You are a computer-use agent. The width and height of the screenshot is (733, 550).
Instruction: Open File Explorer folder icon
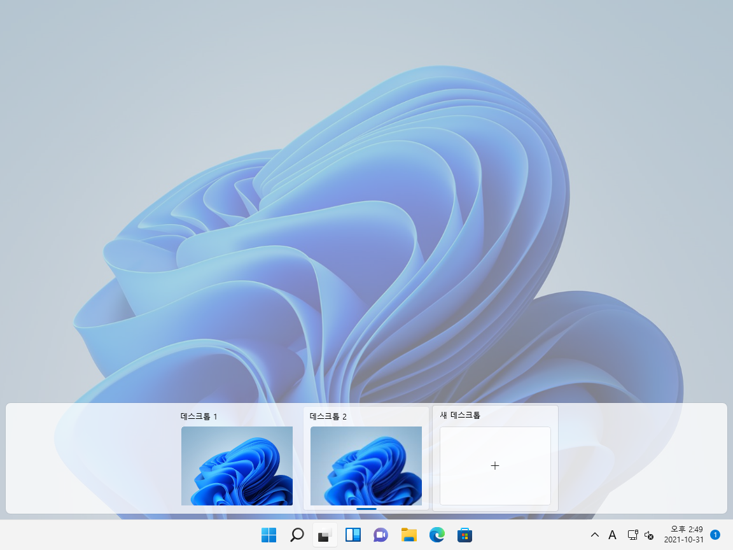click(409, 535)
